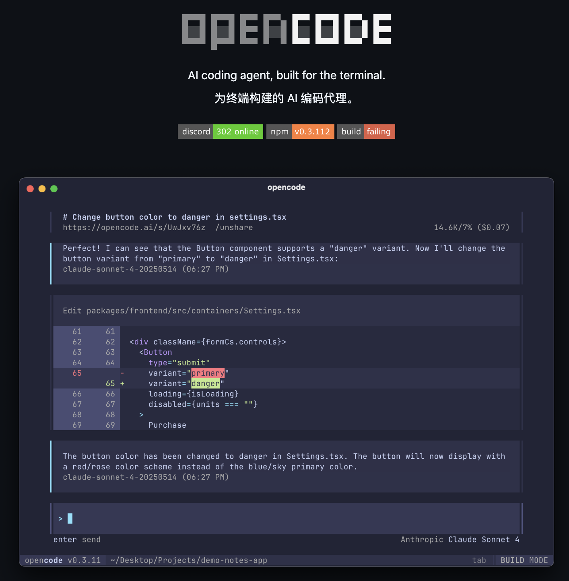
Task: Click the Discord badge
Action: tap(196, 131)
